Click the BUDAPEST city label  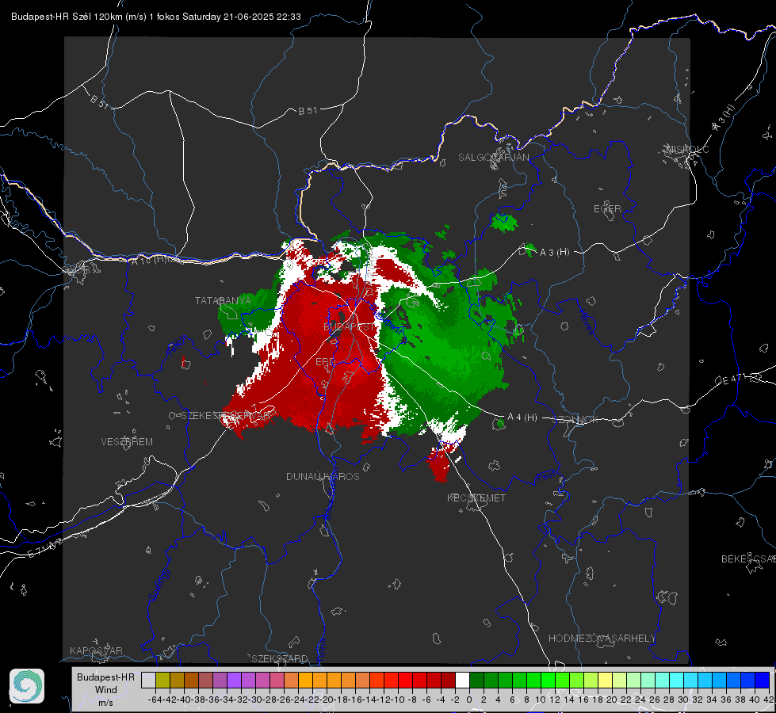pyautogui.click(x=350, y=327)
